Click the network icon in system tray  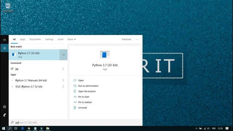coord(205,128)
